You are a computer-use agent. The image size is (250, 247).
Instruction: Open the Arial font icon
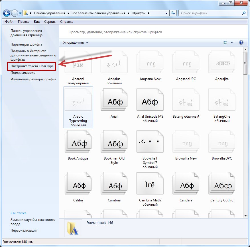[114, 102]
